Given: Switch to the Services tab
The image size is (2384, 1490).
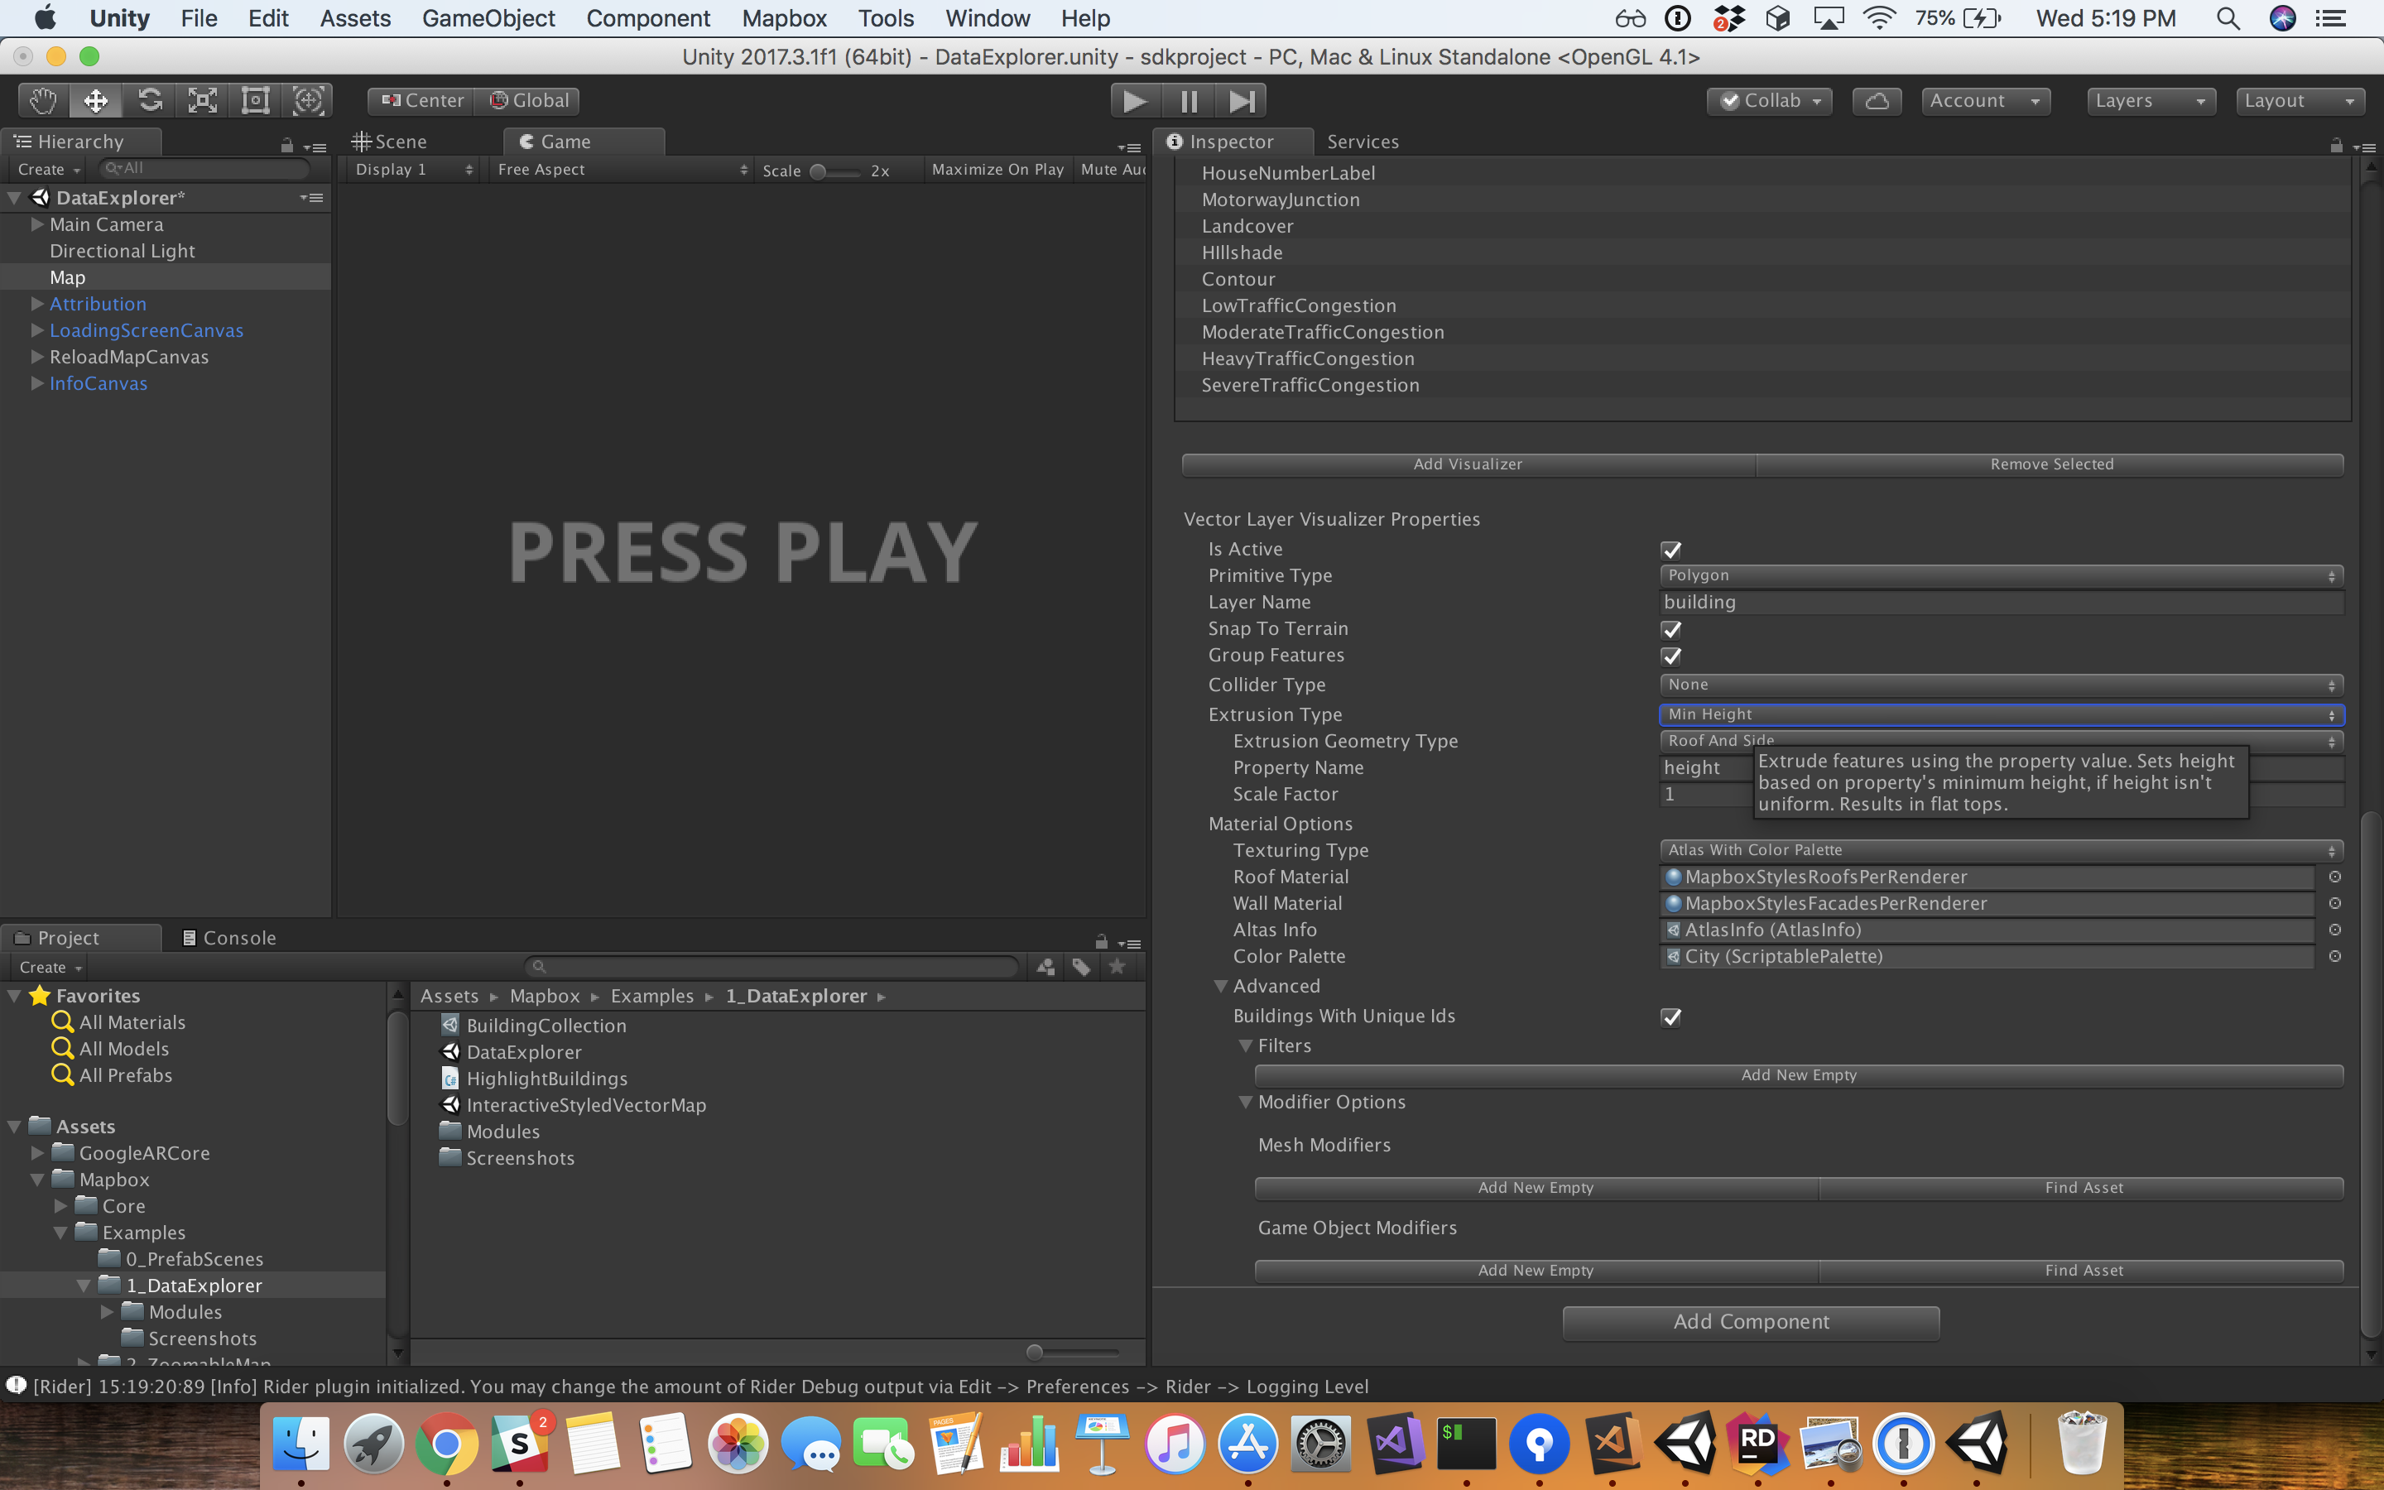Looking at the screenshot, I should tap(1363, 141).
